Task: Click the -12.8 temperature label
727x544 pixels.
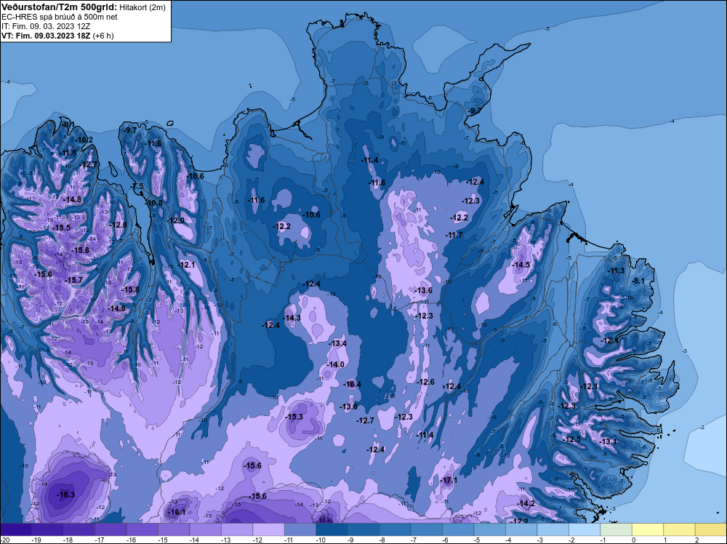Action: (x=118, y=225)
